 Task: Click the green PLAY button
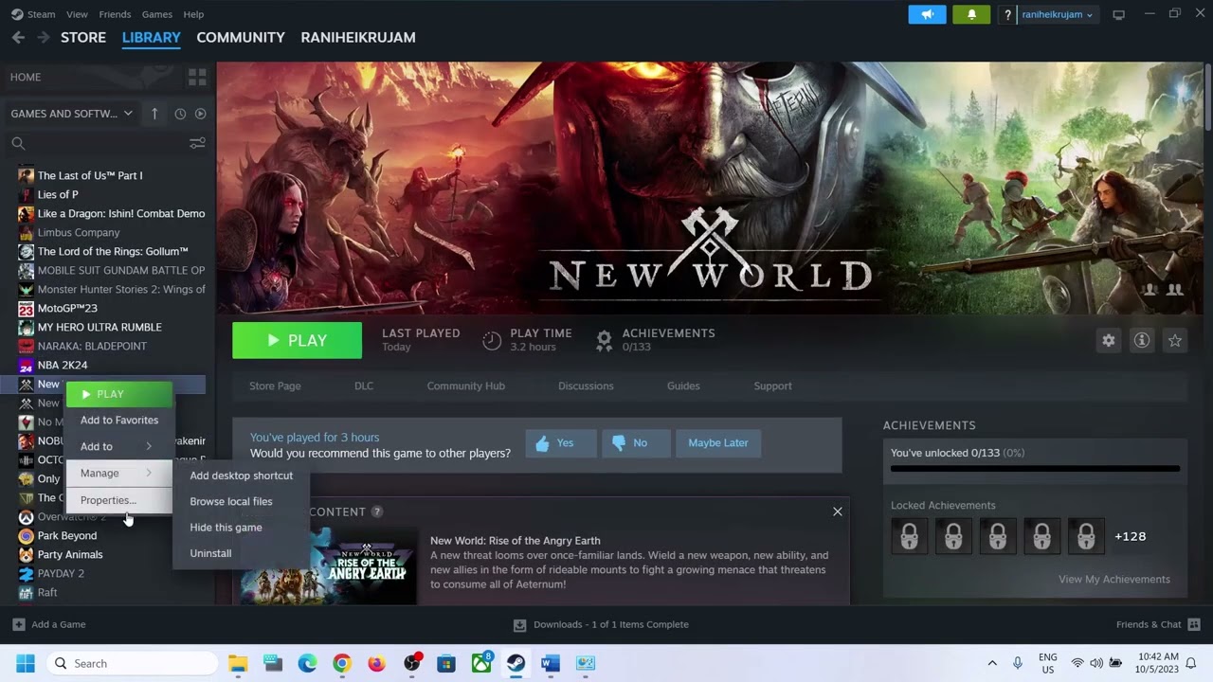click(x=297, y=340)
